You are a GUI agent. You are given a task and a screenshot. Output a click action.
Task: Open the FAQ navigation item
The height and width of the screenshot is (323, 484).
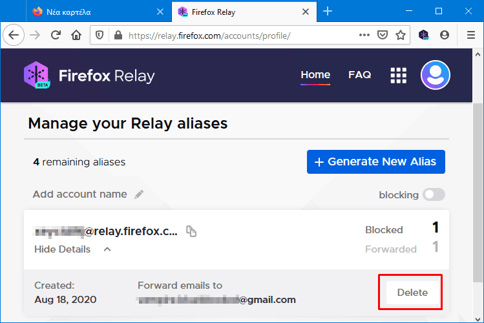pos(359,75)
